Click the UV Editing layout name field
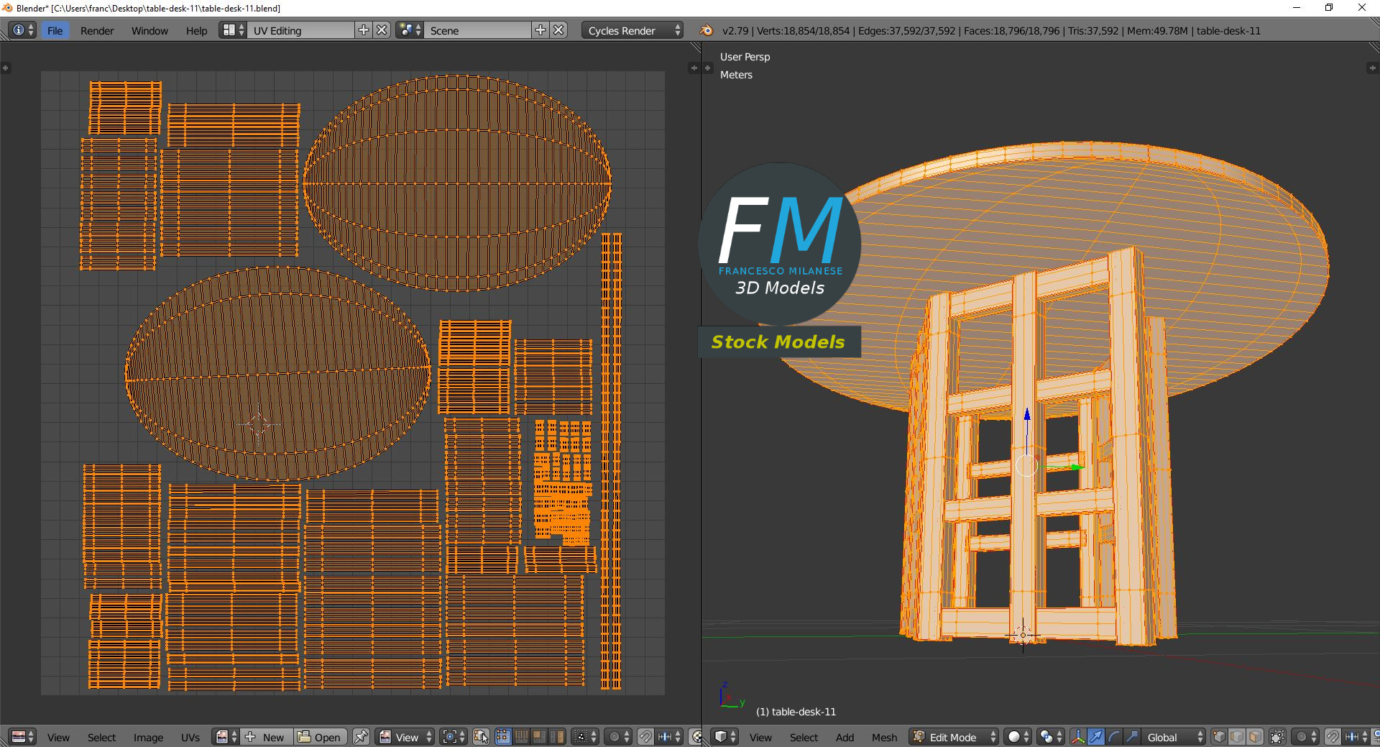The image size is (1380, 747). pyautogui.click(x=300, y=30)
